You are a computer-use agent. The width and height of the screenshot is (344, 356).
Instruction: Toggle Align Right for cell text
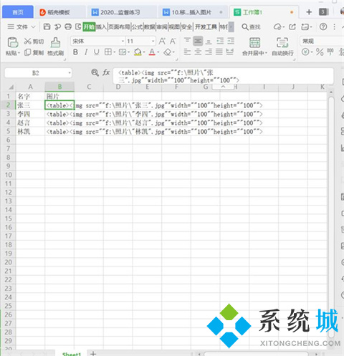coord(209,52)
